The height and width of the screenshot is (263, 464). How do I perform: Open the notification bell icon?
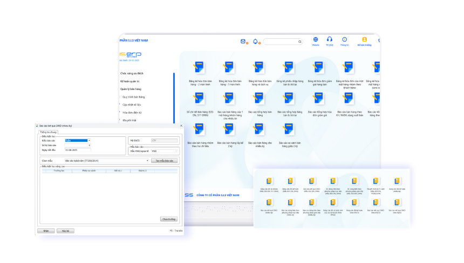pyautogui.click(x=255, y=41)
